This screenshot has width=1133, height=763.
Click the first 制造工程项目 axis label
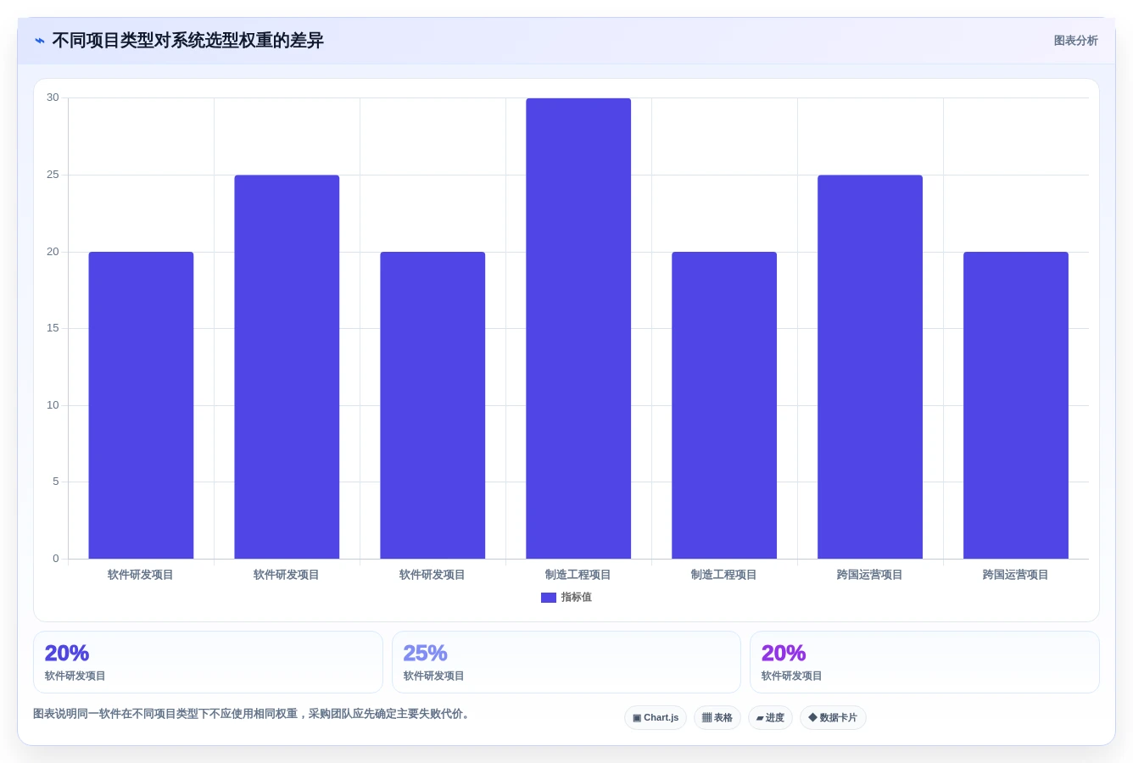(x=578, y=575)
